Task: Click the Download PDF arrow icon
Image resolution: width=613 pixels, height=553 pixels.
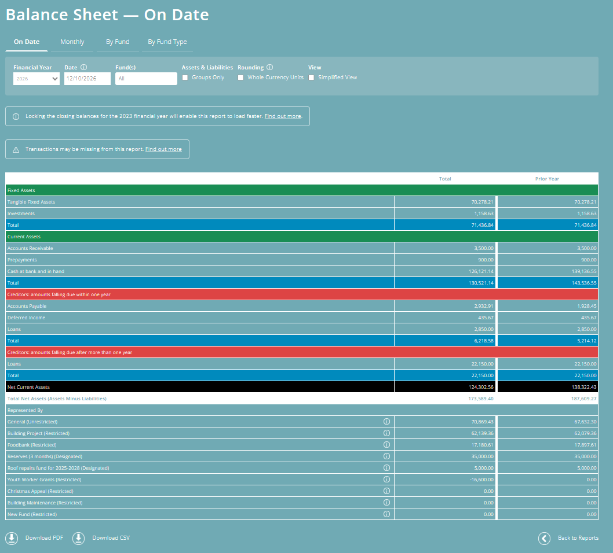Action: [12, 538]
